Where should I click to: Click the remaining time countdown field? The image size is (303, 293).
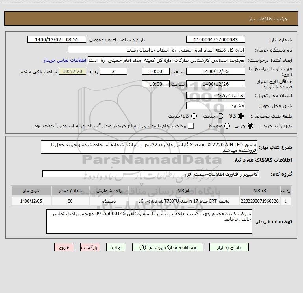72,71
